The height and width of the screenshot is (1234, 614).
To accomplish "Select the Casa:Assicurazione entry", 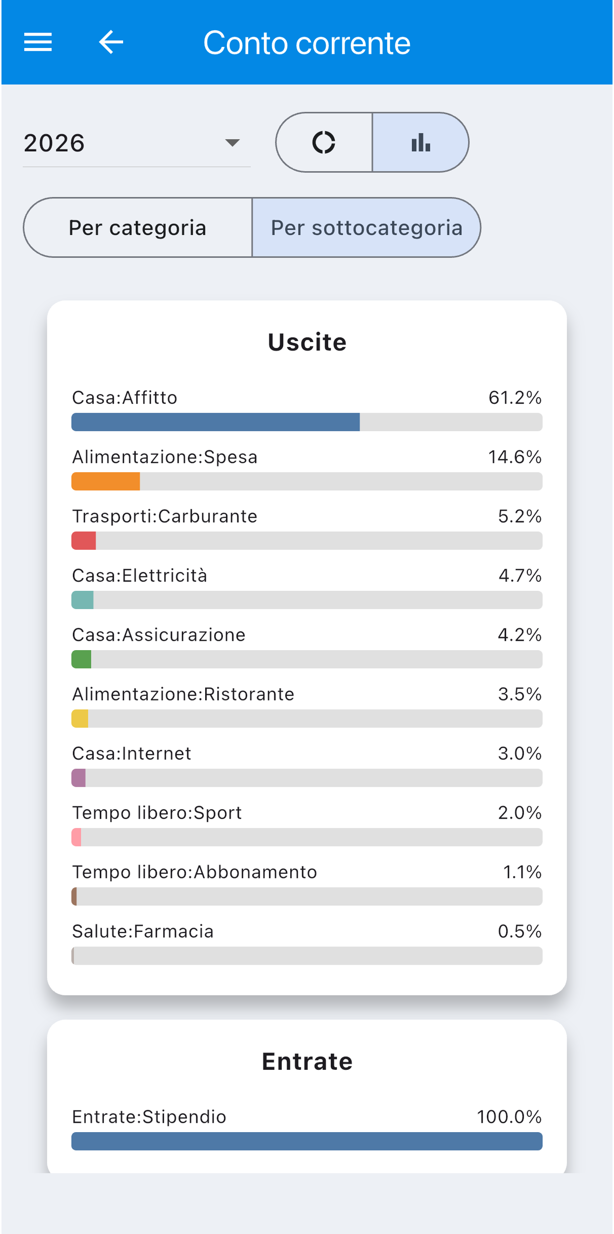I will tap(307, 646).
